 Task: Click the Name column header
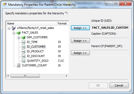coord(31,23)
